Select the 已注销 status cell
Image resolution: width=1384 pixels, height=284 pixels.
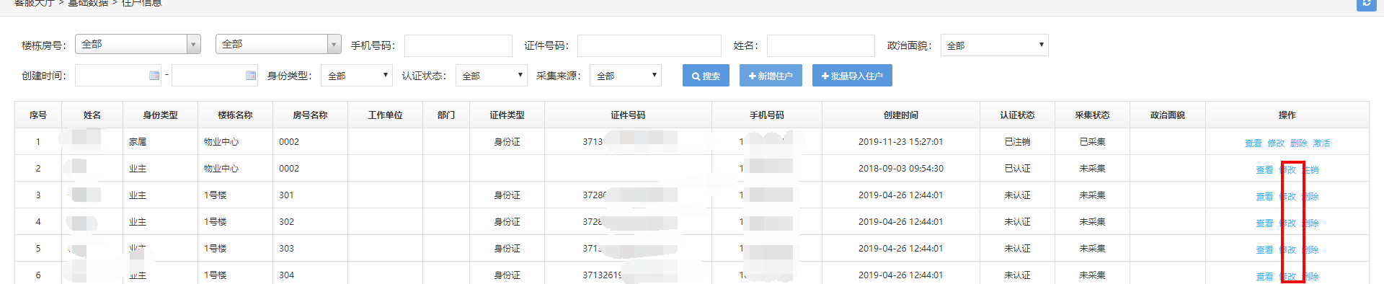tap(1017, 142)
